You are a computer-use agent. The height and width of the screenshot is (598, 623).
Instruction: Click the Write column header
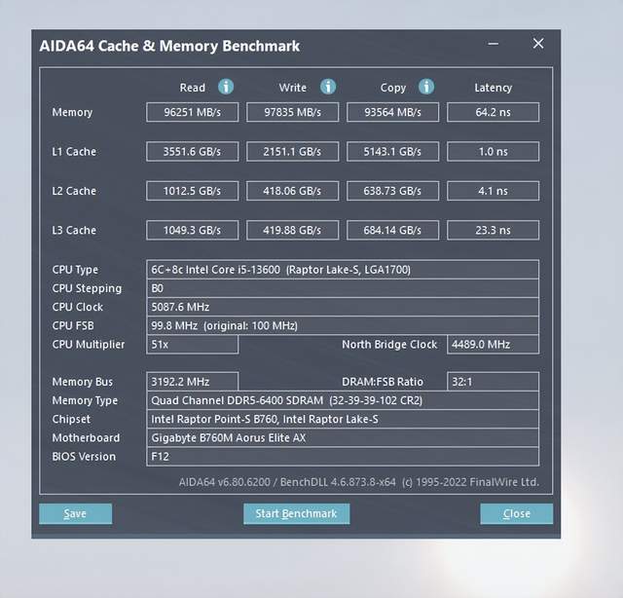pos(292,88)
